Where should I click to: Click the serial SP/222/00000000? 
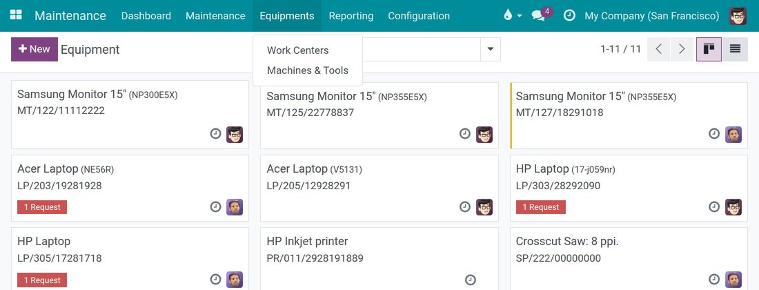point(558,258)
